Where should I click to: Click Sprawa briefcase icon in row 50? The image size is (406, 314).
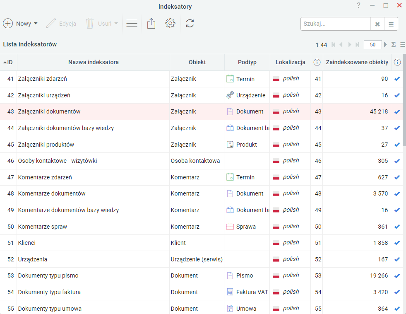pos(230,227)
